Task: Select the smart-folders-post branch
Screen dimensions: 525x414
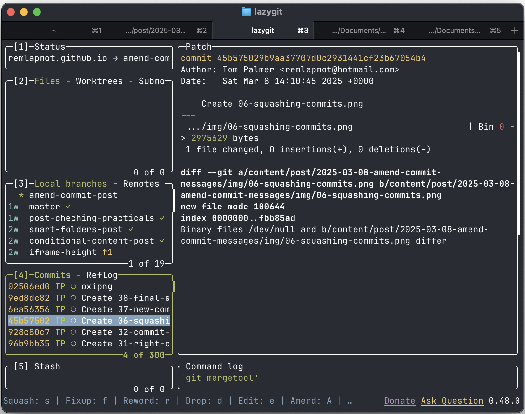Action: [x=89, y=229]
